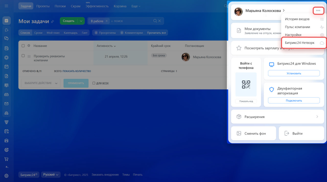Open the drive storage sidebar icon
The height and width of the screenshot is (182, 327).
[x=7, y=95]
